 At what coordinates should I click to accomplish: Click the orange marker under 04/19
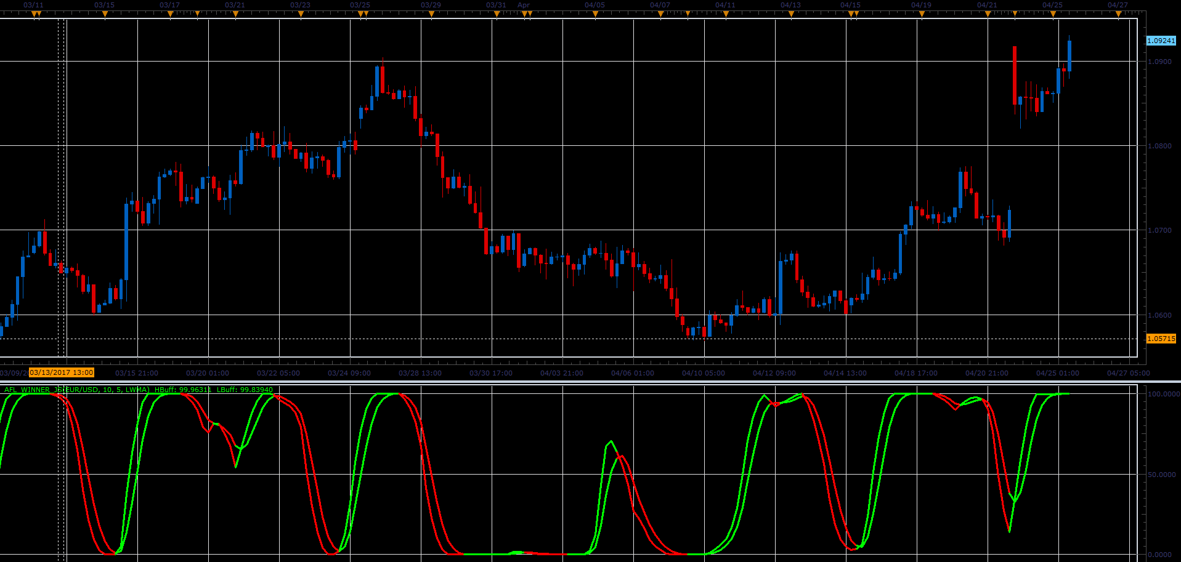pyautogui.click(x=922, y=14)
